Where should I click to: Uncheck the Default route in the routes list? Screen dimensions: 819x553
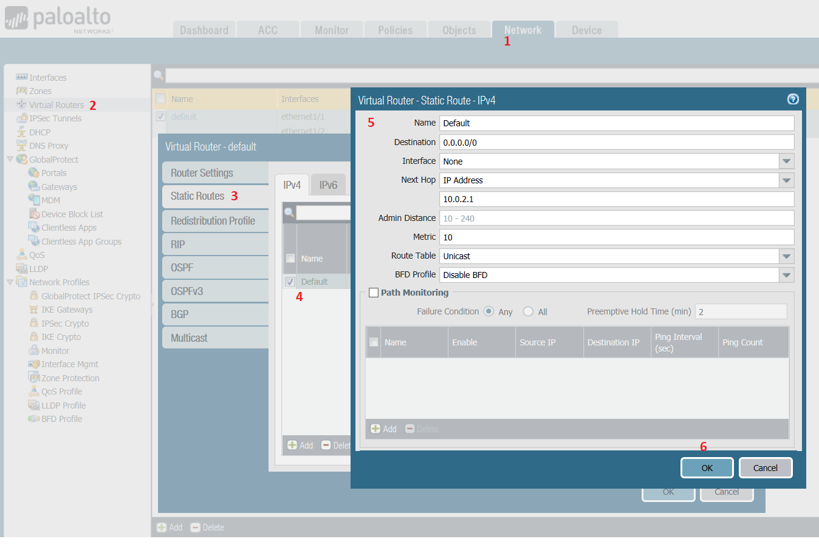[290, 281]
